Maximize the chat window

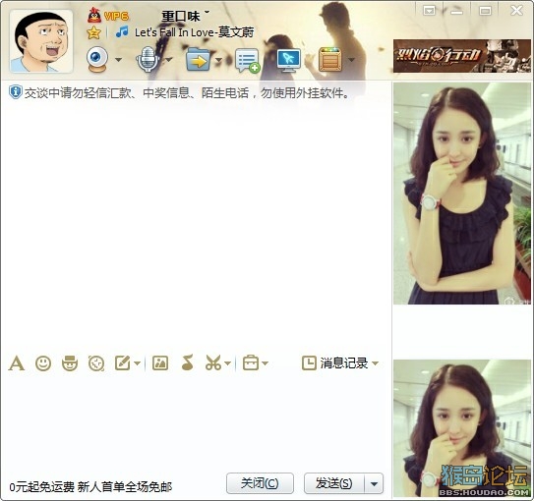click(485, 11)
